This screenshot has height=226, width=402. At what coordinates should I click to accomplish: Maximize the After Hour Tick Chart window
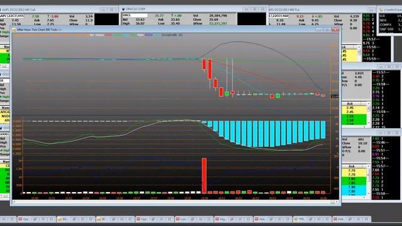327,30
